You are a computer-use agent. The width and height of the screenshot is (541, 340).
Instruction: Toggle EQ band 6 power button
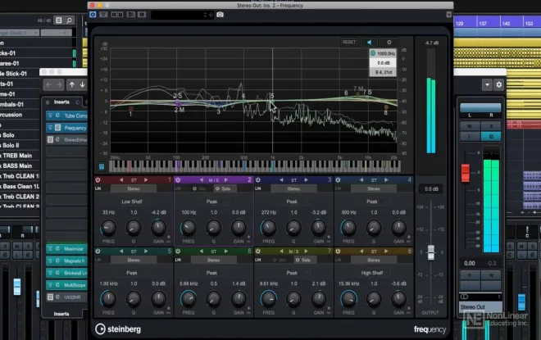(x=178, y=252)
